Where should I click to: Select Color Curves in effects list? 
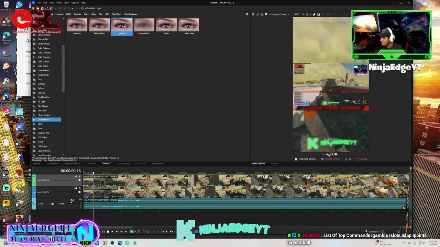pos(43,61)
